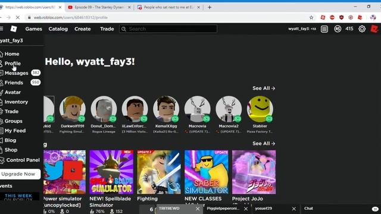Open the notifications feed icon in header

point(324,29)
